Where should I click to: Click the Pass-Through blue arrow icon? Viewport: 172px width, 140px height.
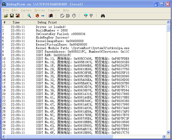pos(43,16)
